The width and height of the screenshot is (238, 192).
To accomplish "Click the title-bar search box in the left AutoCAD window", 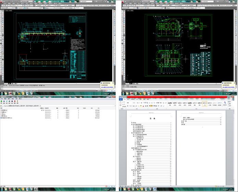I will point(86,1).
